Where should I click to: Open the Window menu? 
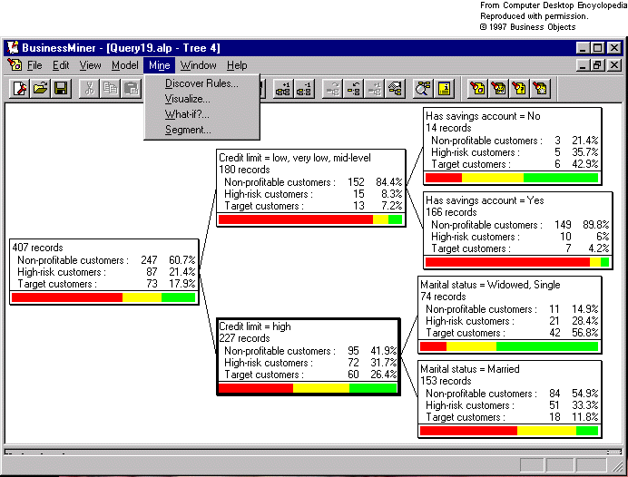click(198, 64)
